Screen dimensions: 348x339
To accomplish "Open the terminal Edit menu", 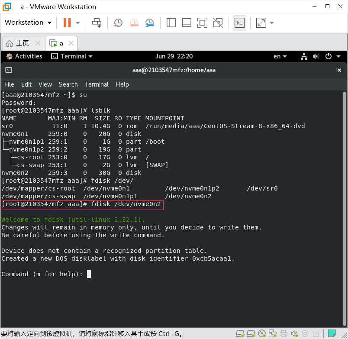I will (26, 84).
